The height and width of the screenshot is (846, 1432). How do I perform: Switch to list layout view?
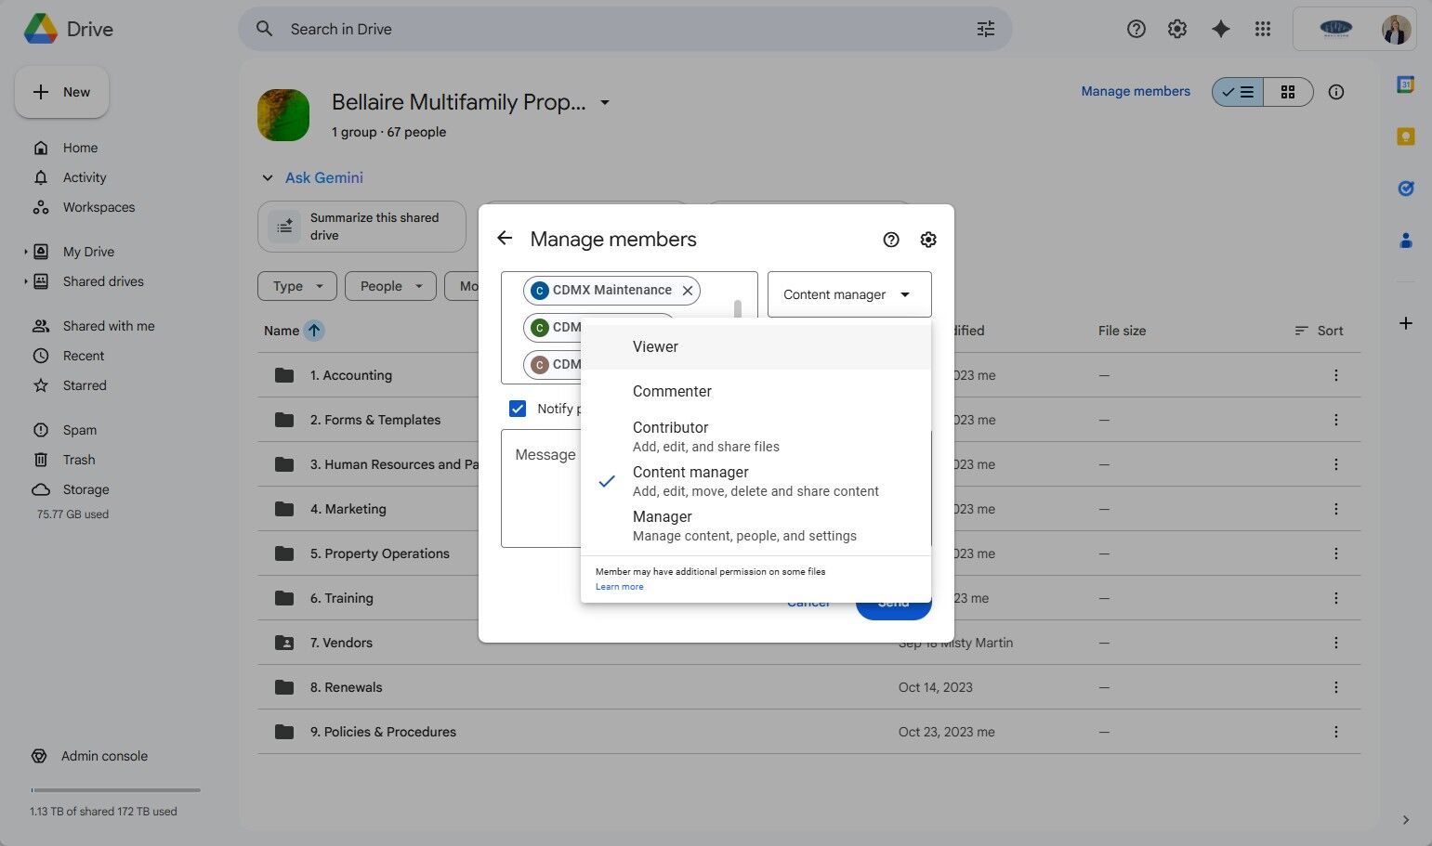click(1238, 92)
